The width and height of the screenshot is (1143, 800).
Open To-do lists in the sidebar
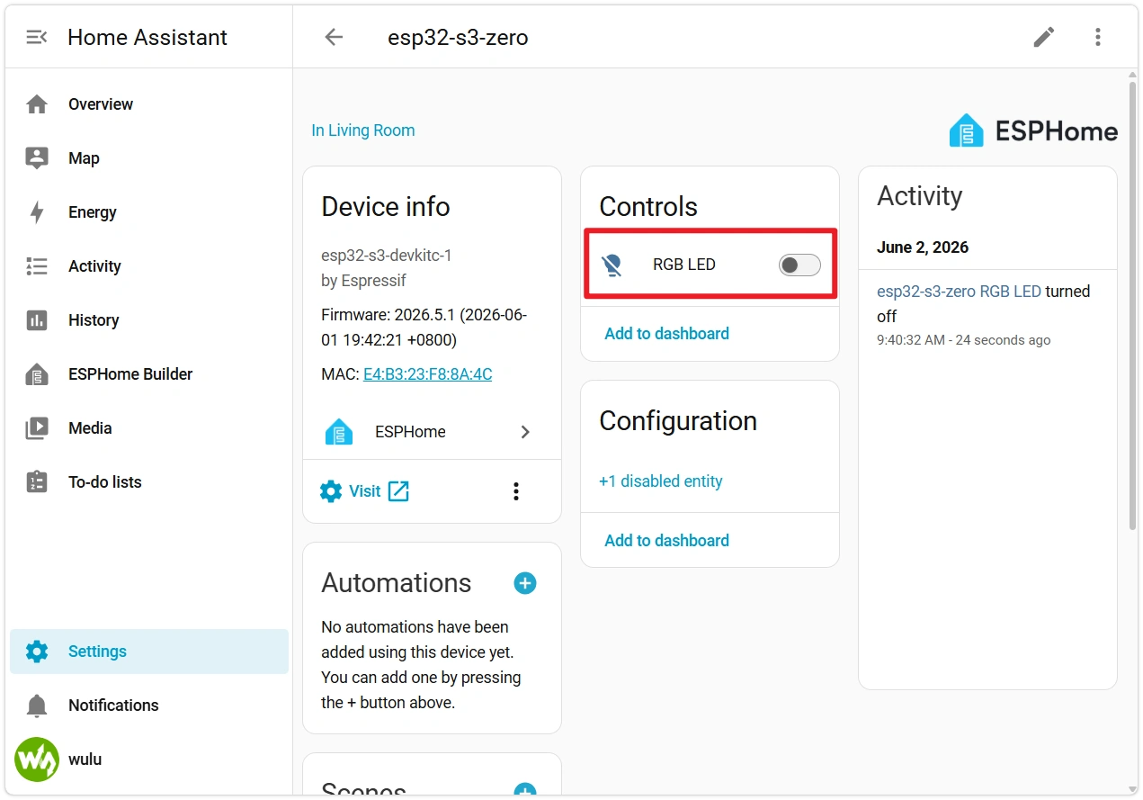pos(149,482)
